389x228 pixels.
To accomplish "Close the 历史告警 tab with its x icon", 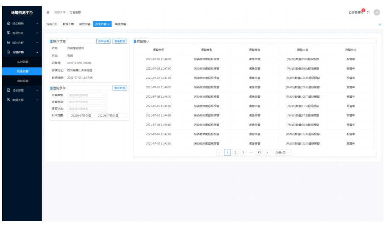I will 109,24.
